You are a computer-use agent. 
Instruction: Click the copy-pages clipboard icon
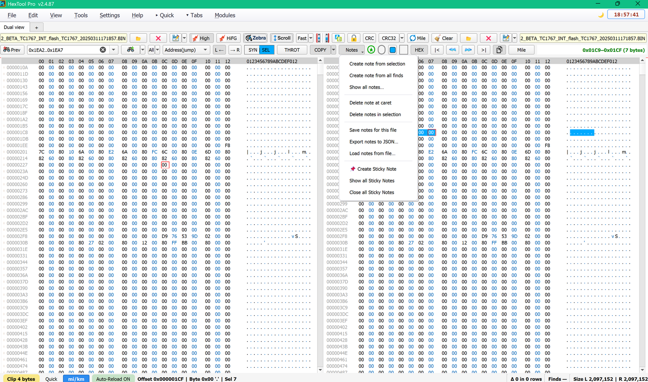click(499, 50)
